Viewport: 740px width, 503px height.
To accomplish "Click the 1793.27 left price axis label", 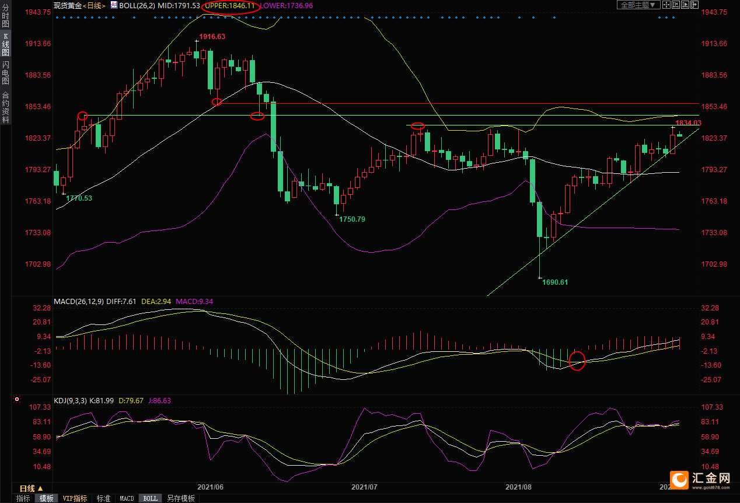I will tap(39, 170).
